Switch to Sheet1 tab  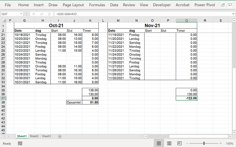tap(22, 136)
